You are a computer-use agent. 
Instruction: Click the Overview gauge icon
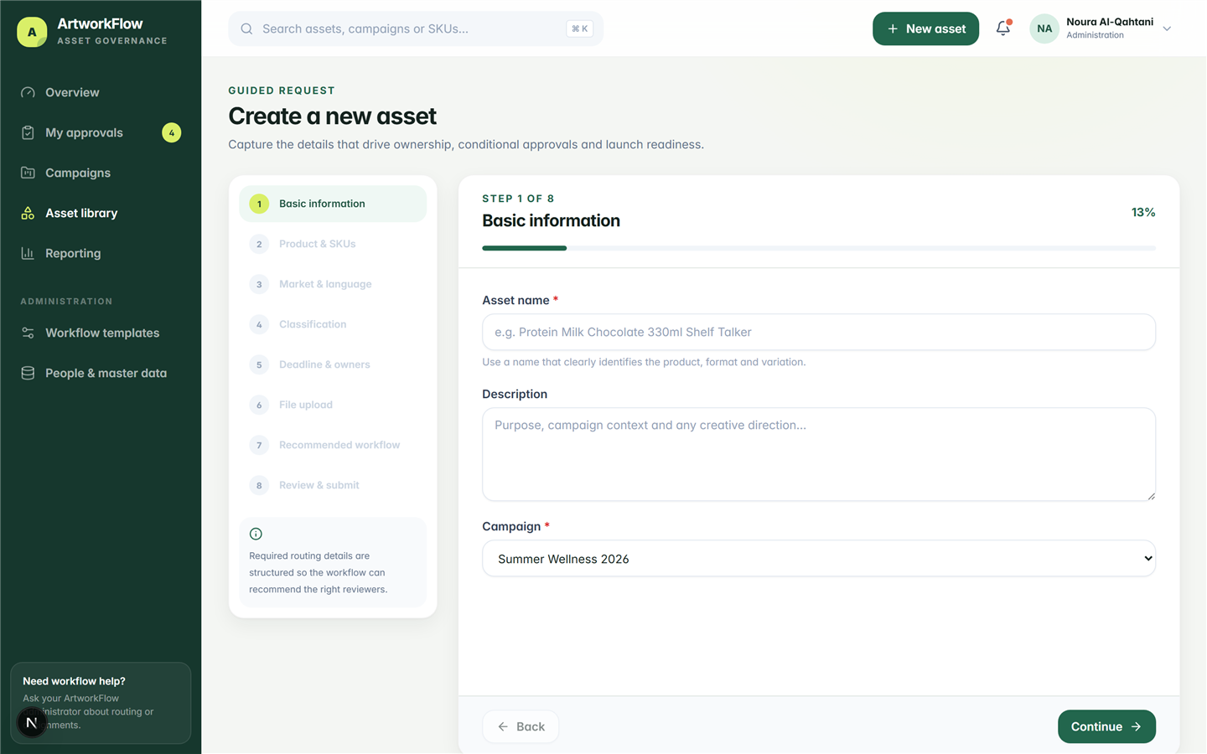point(28,92)
